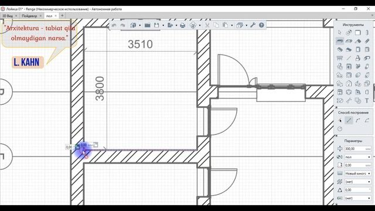Choose straight segment construction method
The width and height of the screenshot is (375, 211).
point(349,121)
